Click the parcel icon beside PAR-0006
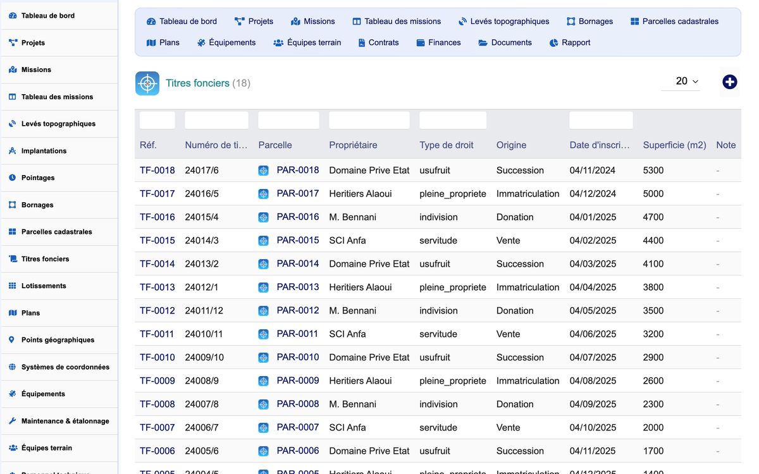 (264, 451)
